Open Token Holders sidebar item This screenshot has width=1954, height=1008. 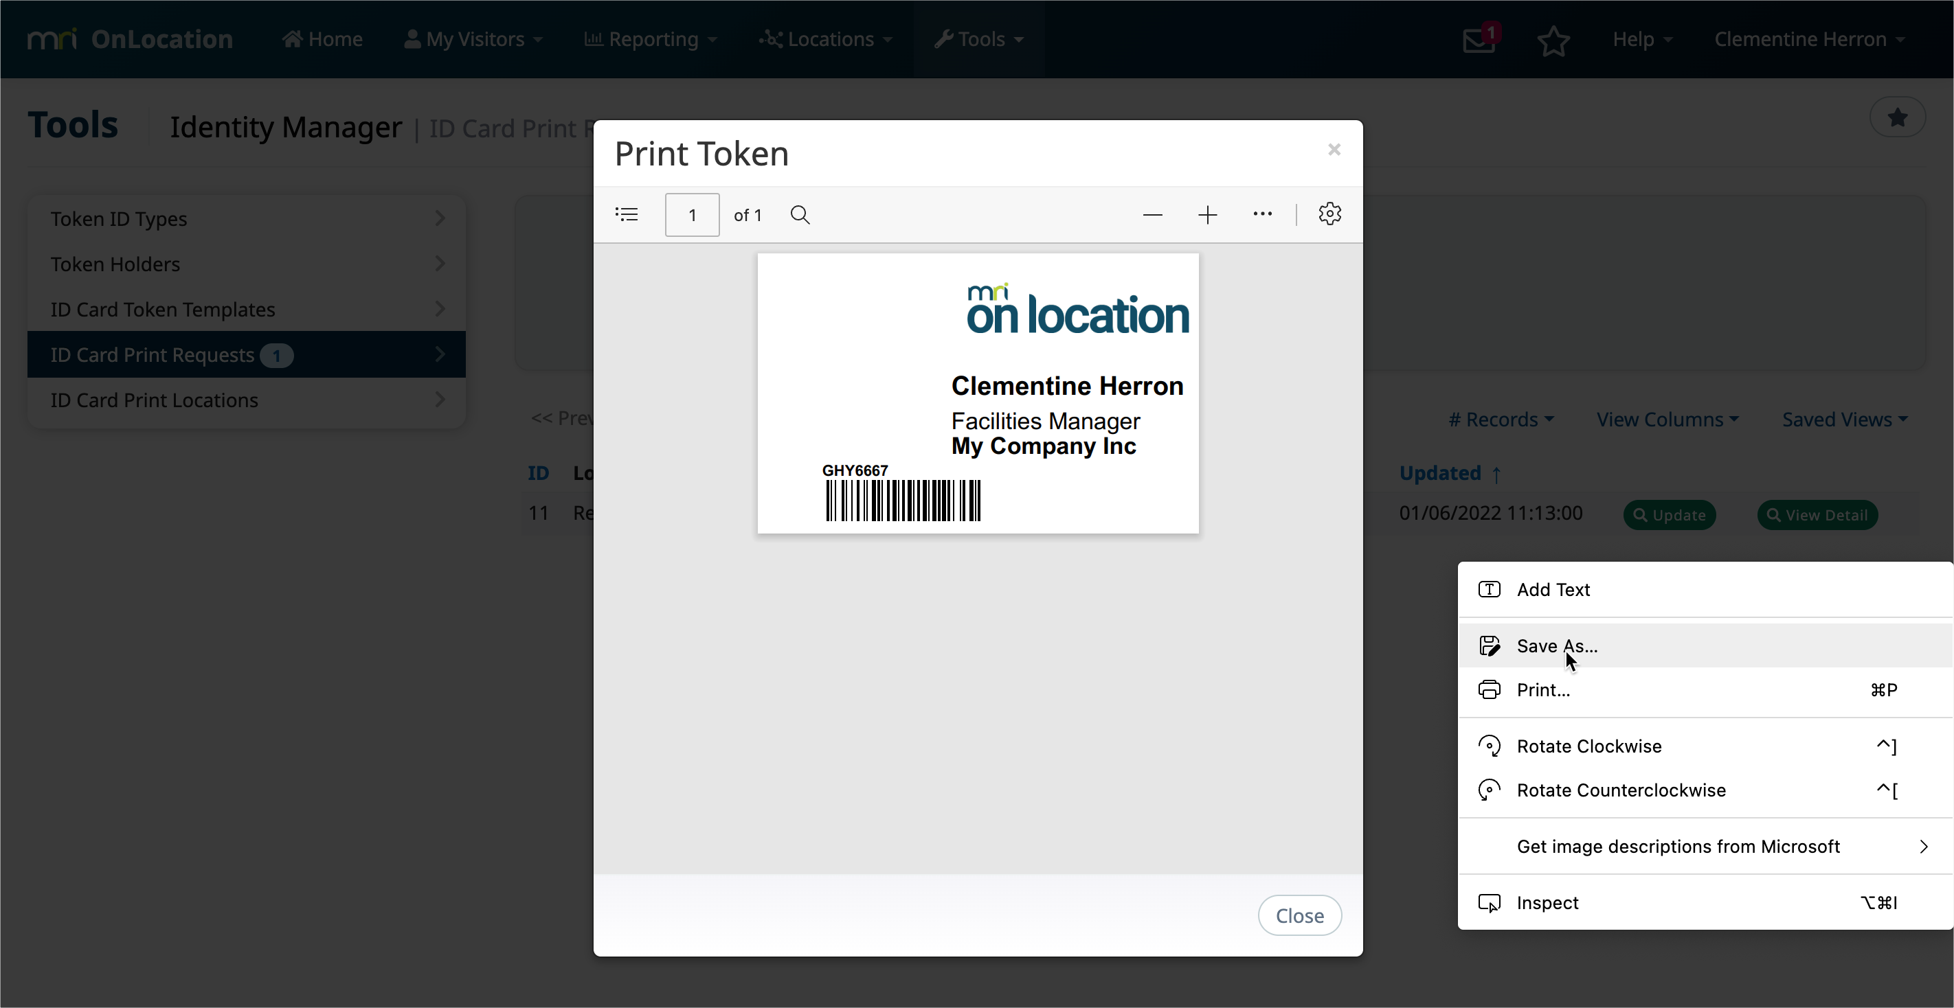[247, 264]
